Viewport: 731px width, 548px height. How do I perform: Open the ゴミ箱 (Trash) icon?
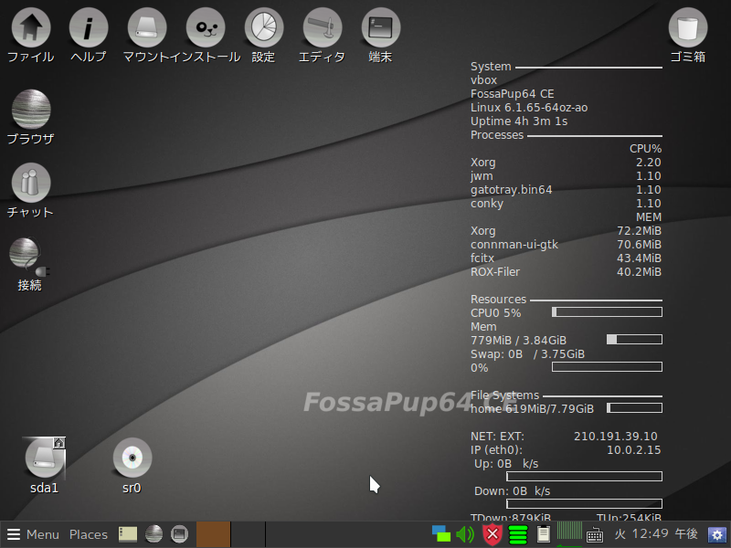(688, 27)
